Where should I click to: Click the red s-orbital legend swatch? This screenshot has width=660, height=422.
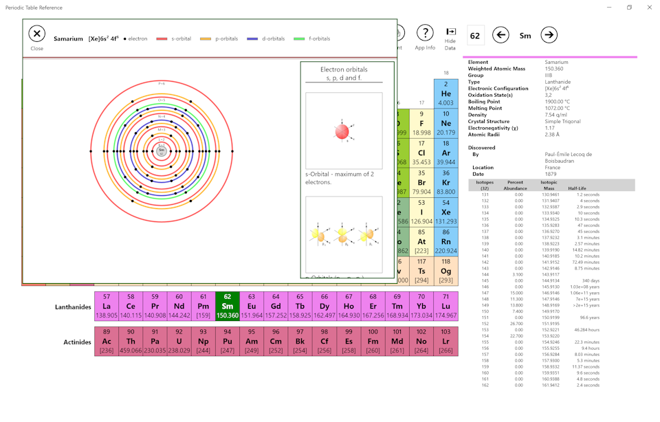tap(162, 39)
